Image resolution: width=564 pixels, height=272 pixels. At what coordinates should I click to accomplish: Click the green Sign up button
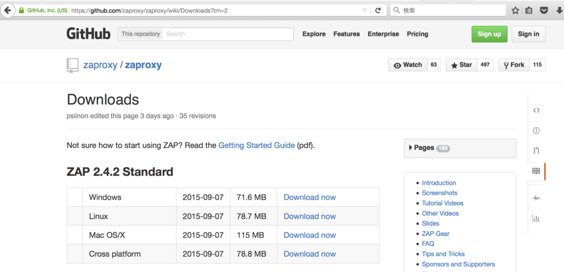[x=489, y=34]
